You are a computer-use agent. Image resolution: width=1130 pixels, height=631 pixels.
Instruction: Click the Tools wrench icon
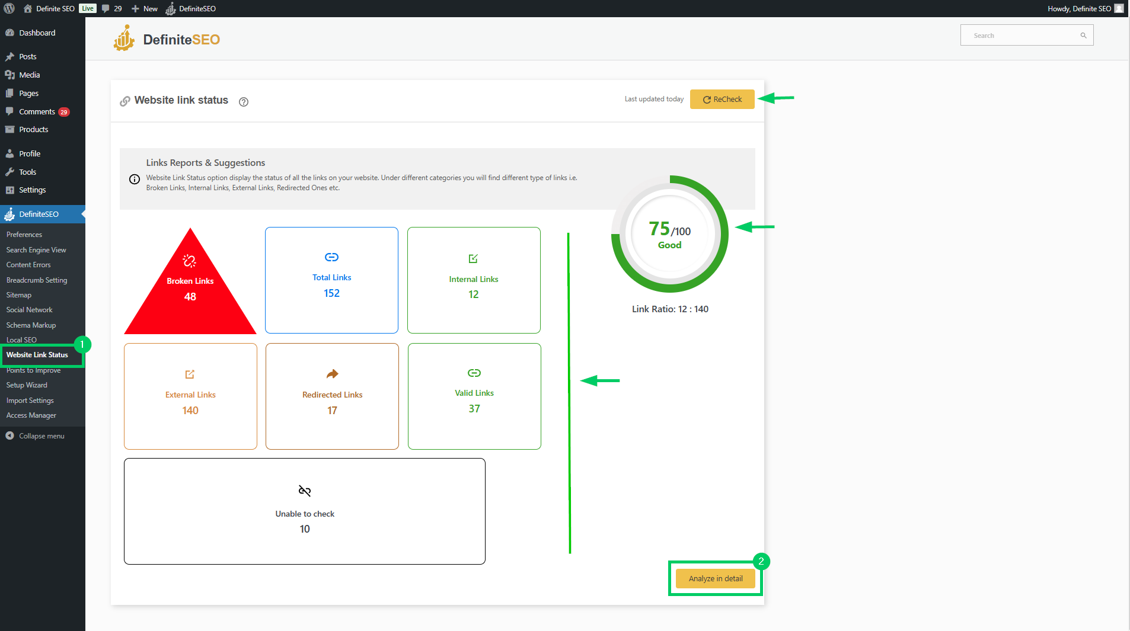point(9,172)
